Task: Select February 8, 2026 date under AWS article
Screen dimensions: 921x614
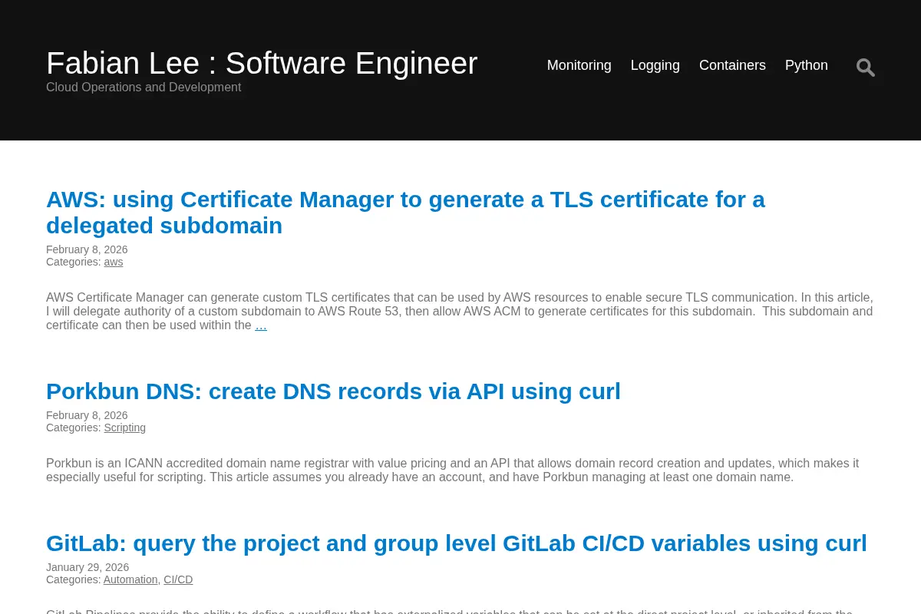Action: pyautogui.click(x=87, y=249)
